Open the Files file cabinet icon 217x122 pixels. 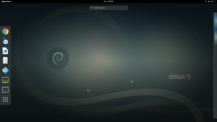5,60
